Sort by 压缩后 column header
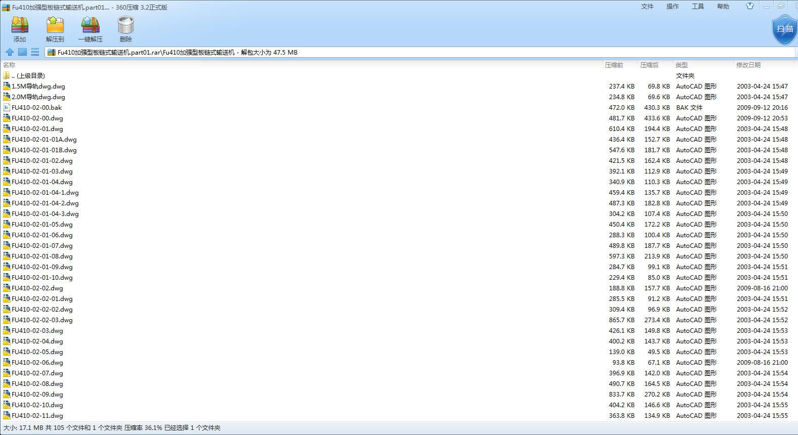Screen dimensions: 798x435 pyautogui.click(x=649, y=65)
